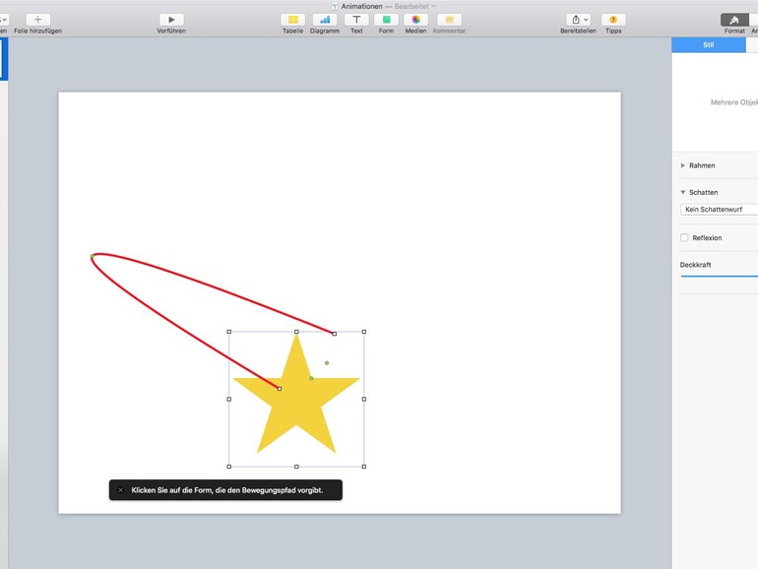Open the Format inspector

point(734,20)
